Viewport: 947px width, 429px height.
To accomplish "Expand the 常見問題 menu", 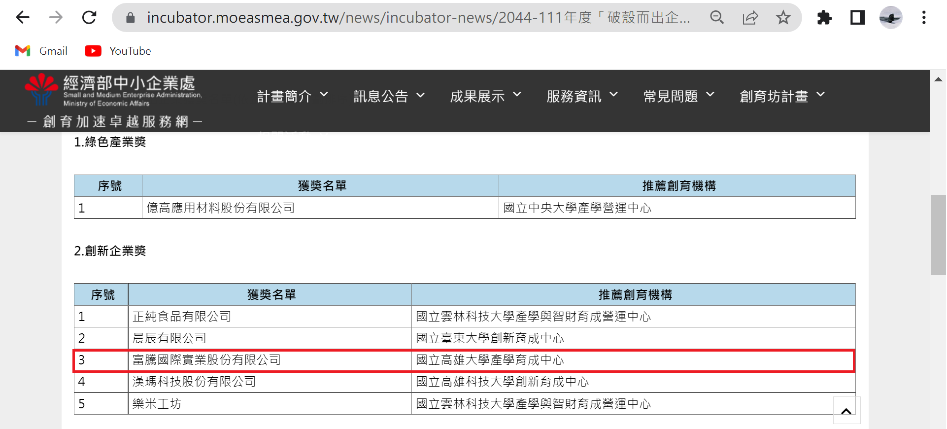I will point(679,96).
